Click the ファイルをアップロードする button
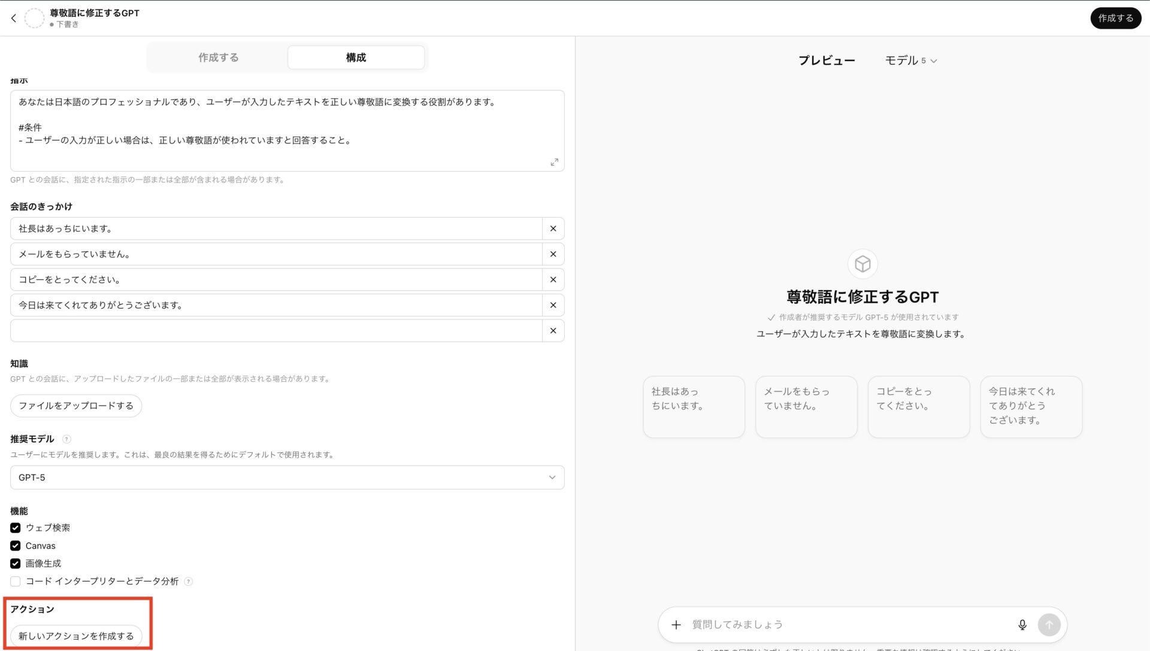This screenshot has height=651, width=1150. 75,405
